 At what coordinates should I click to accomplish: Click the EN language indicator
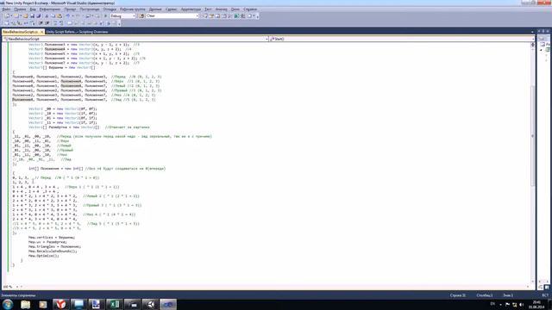click(492, 304)
